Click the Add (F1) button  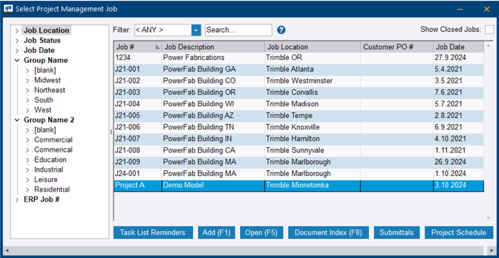click(x=216, y=233)
